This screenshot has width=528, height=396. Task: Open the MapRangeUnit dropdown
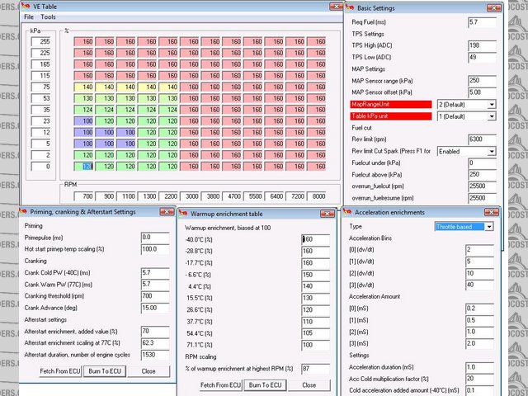pos(492,105)
